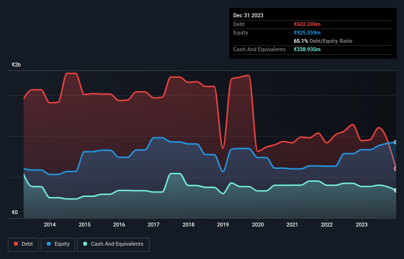404x259 pixels.
Task: Click the €925.559m equity value
Action: [307, 32]
